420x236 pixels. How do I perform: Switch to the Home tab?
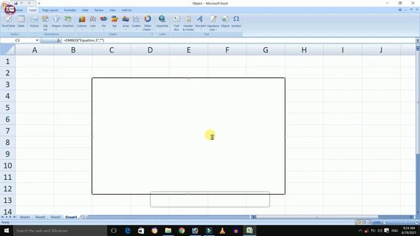tap(20, 10)
